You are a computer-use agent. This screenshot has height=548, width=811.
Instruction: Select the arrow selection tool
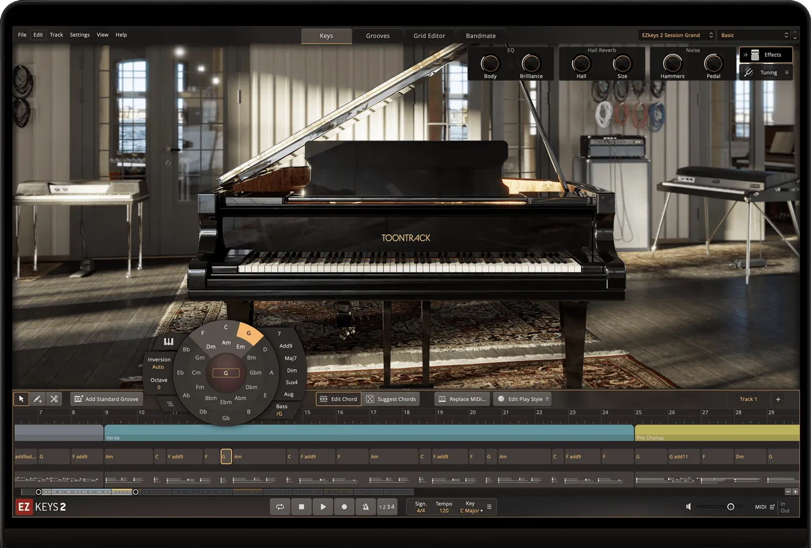click(x=21, y=399)
